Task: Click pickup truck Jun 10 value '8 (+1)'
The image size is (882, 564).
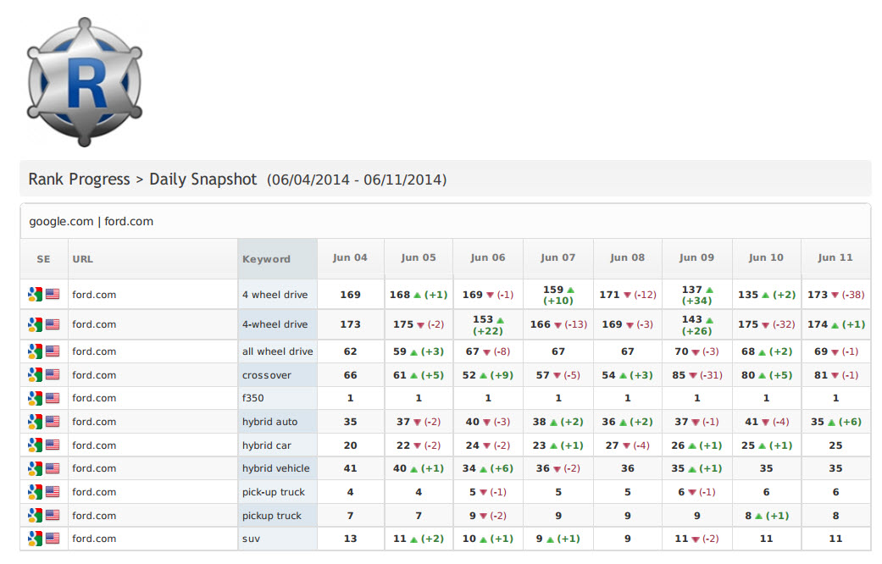Action: point(766,516)
